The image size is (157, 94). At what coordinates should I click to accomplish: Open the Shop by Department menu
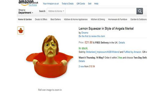click(x=26, y=11)
